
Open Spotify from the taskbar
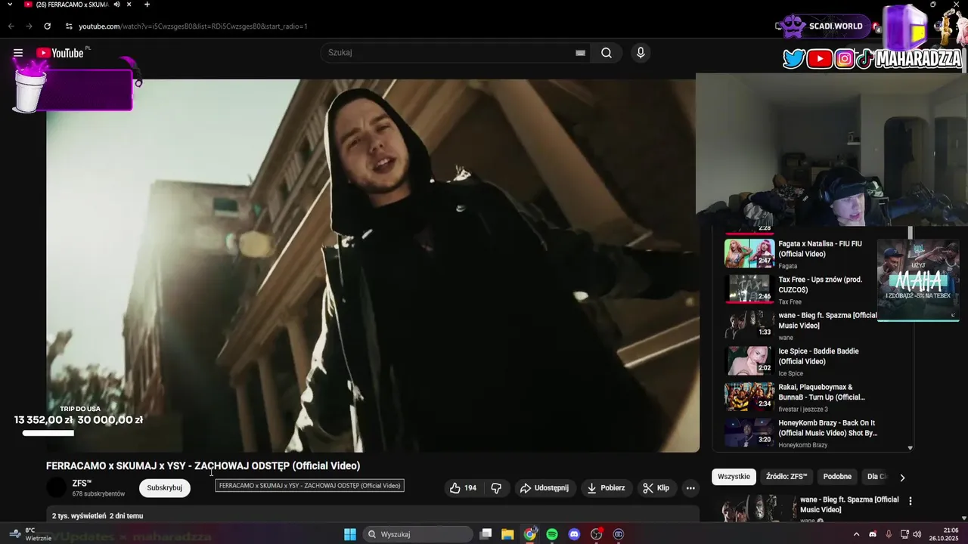[552, 534]
